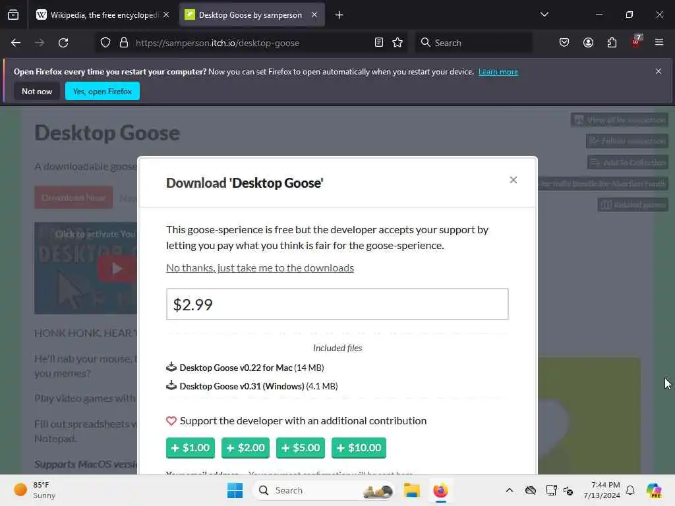Focus the Firefox Search box
This screenshot has height=506, width=675.
pos(473,43)
